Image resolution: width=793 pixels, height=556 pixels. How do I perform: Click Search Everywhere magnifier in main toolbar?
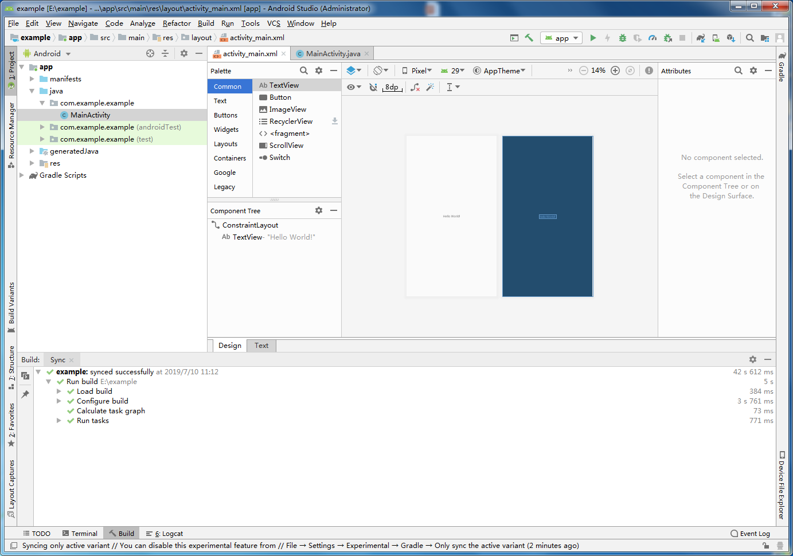click(750, 38)
